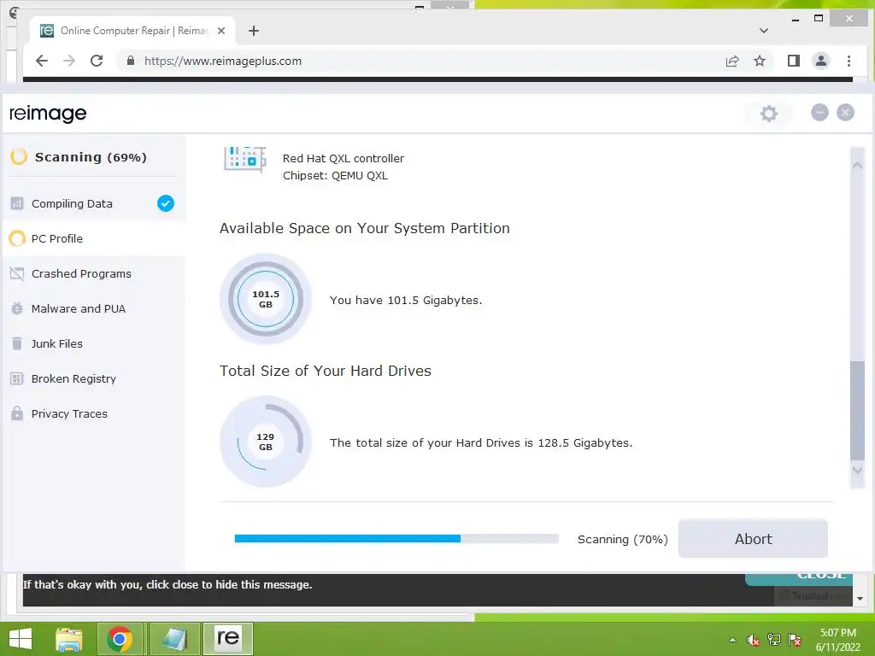Viewport: 875px width, 656px height.
Task: Show hidden system tray icons
Action: pos(732,641)
